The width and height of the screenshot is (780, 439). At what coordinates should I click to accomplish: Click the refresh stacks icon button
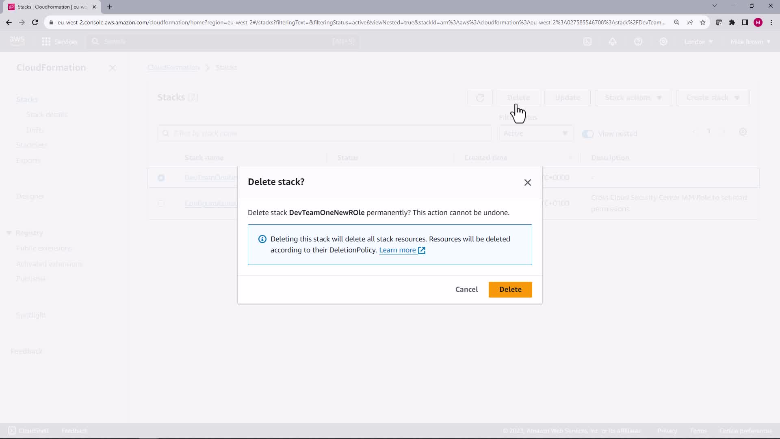coord(480,98)
